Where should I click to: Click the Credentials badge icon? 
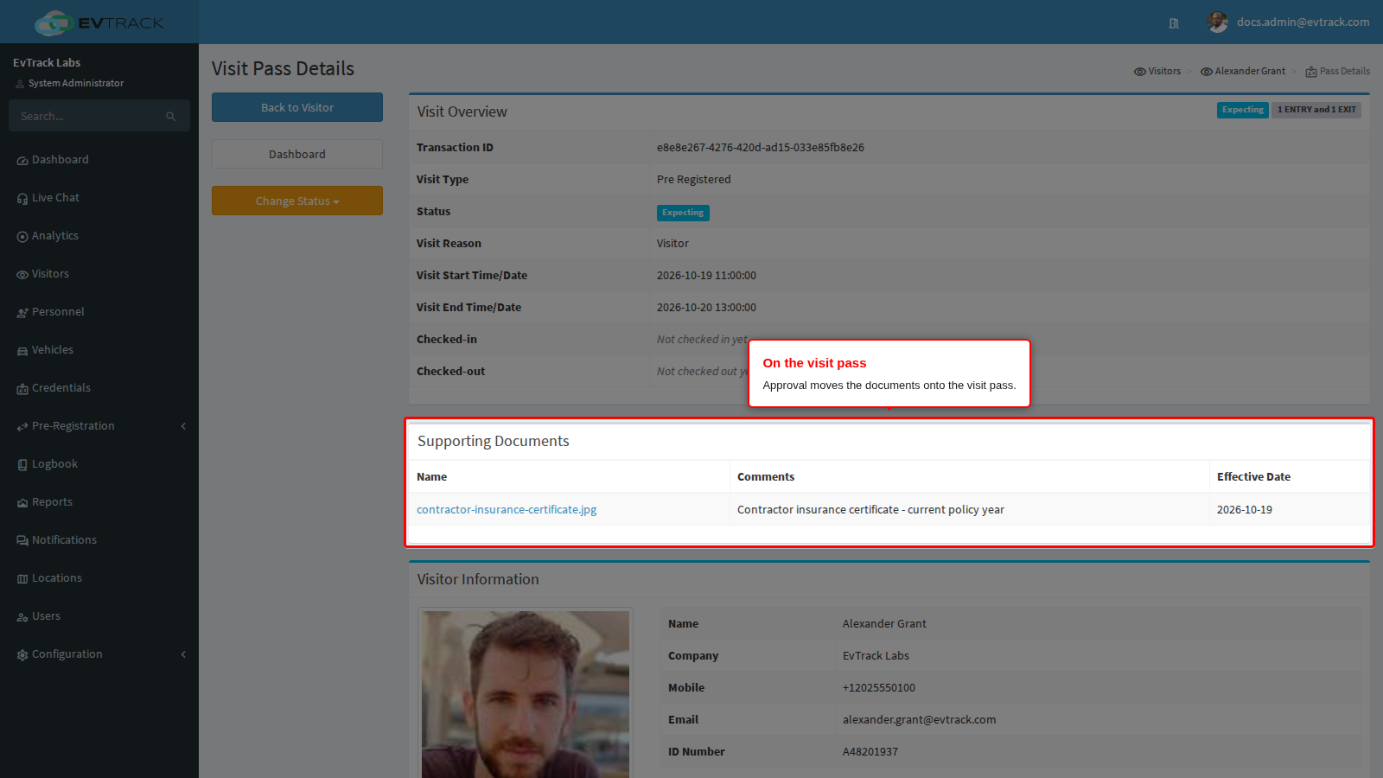pyautogui.click(x=22, y=389)
